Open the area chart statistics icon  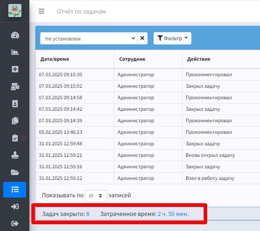point(15,52)
